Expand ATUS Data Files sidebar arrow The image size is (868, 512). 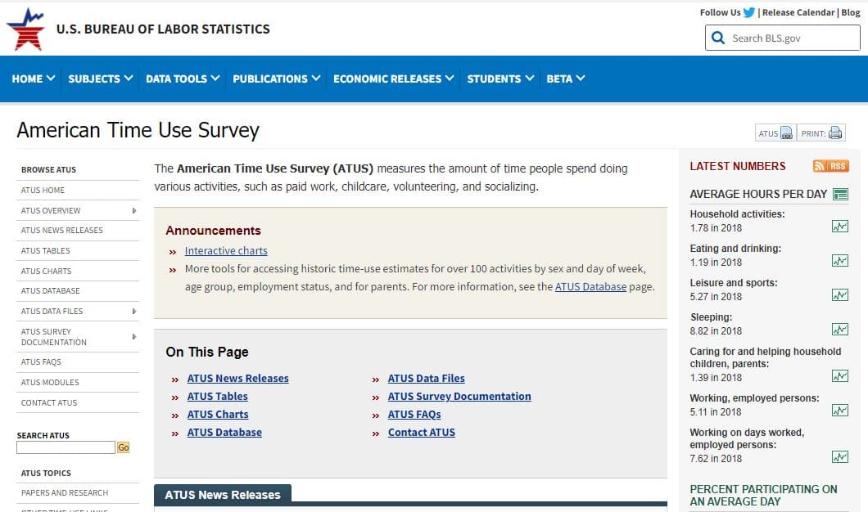coord(134,312)
